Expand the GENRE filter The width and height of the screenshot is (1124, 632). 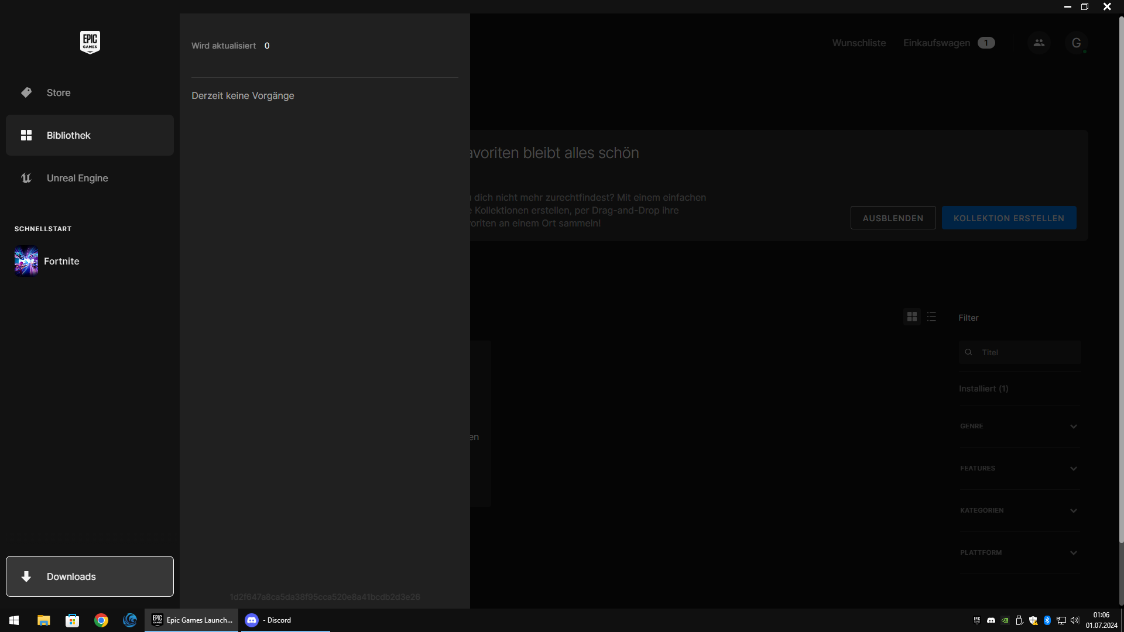click(x=1019, y=426)
